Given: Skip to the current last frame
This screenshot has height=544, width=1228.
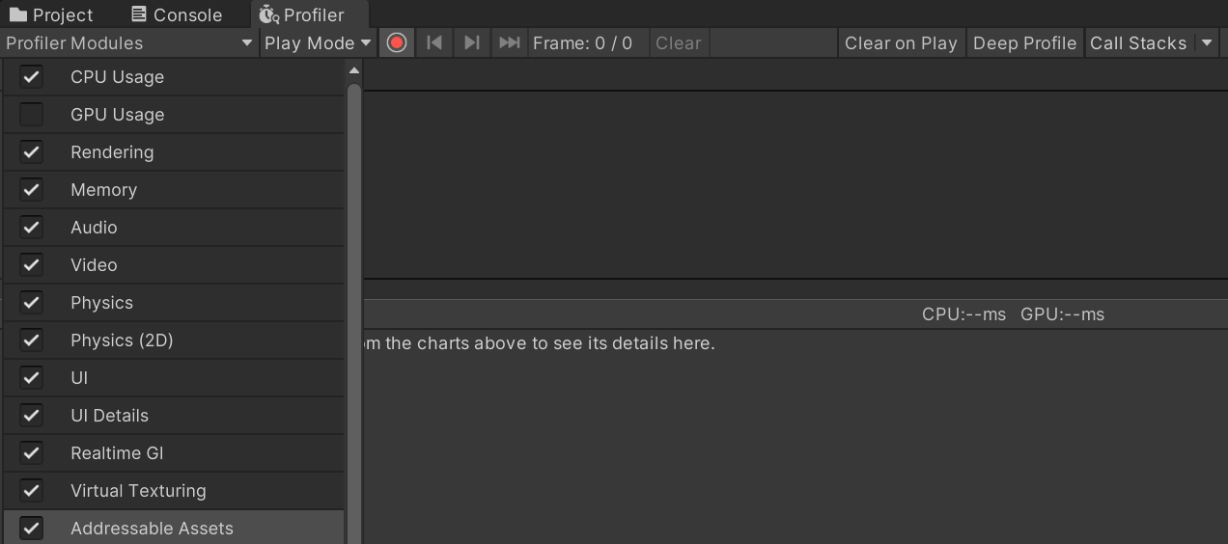Looking at the screenshot, I should [509, 43].
